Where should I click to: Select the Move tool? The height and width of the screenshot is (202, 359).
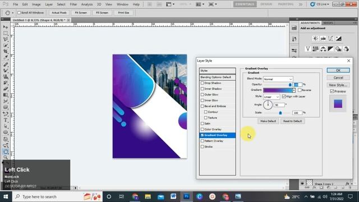point(6,27)
